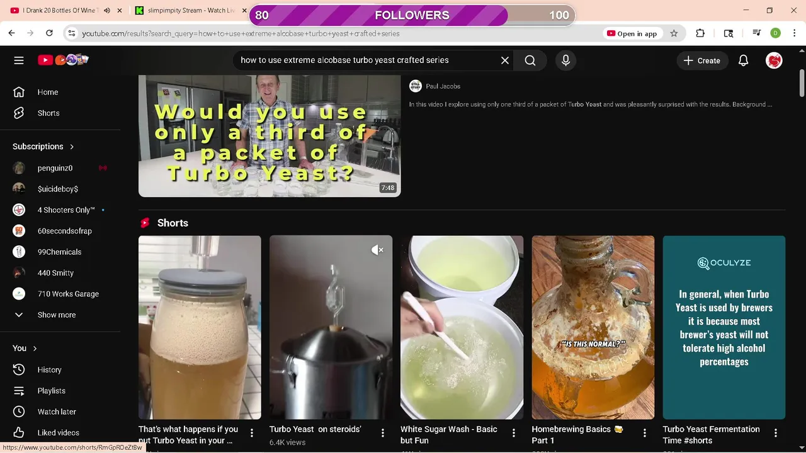This screenshot has height=453, width=806.
Task: Open White Sugar Wash short thumbnail
Action: coord(462,327)
